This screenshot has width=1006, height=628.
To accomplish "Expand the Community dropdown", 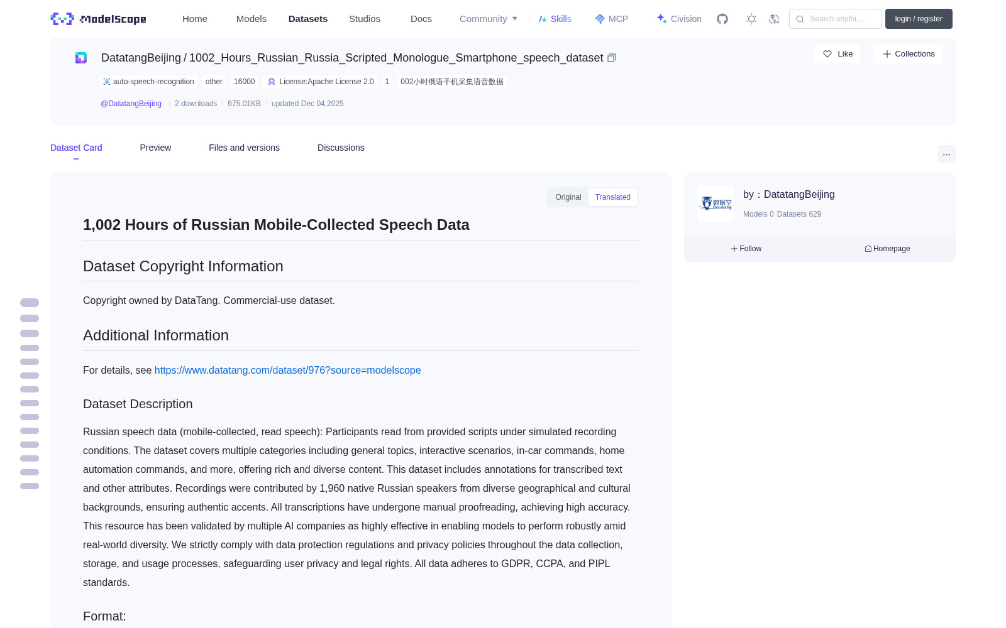I will pos(489,19).
